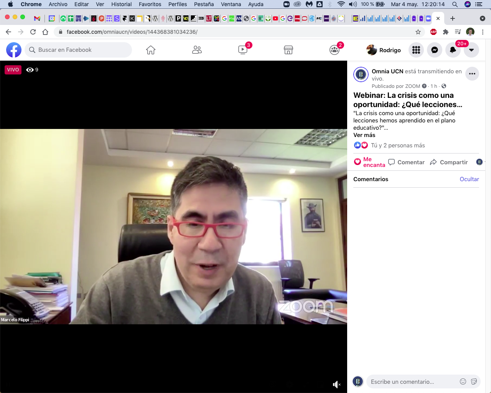This screenshot has height=393, width=491.
Task: Hide comments with Ocultar link
Action: (469, 179)
